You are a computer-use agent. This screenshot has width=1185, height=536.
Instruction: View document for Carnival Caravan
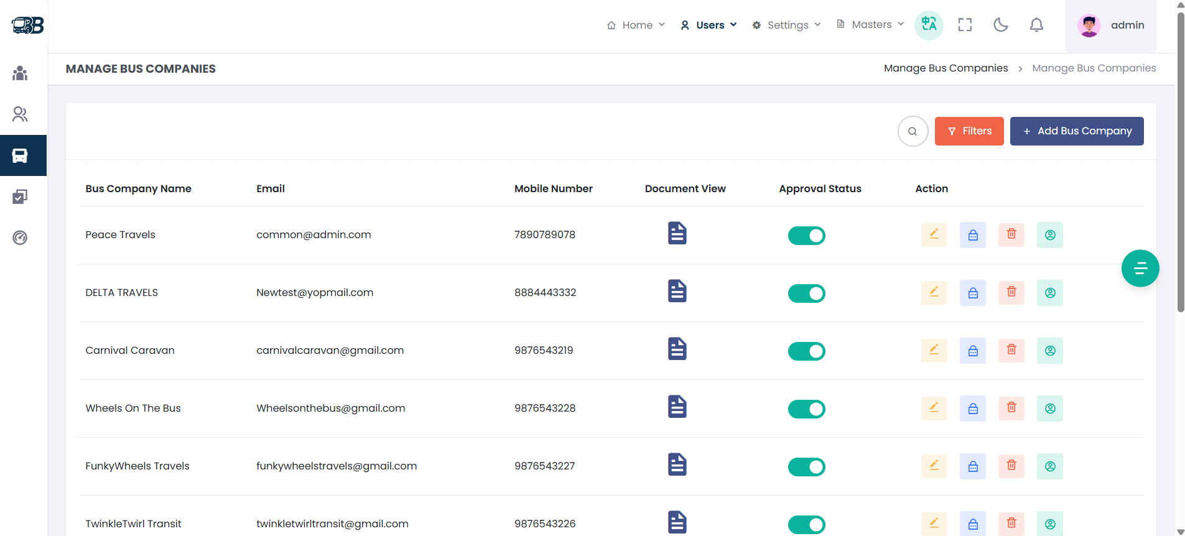point(677,349)
